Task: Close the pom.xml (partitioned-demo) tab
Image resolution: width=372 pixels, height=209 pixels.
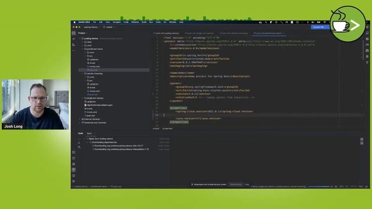Action: coord(284,34)
